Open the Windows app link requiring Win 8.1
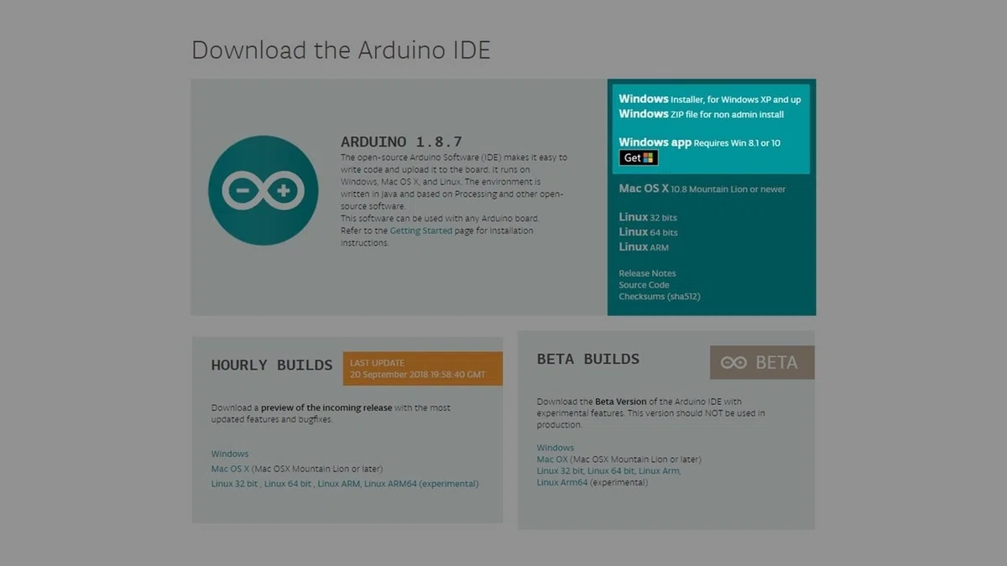 (700, 143)
